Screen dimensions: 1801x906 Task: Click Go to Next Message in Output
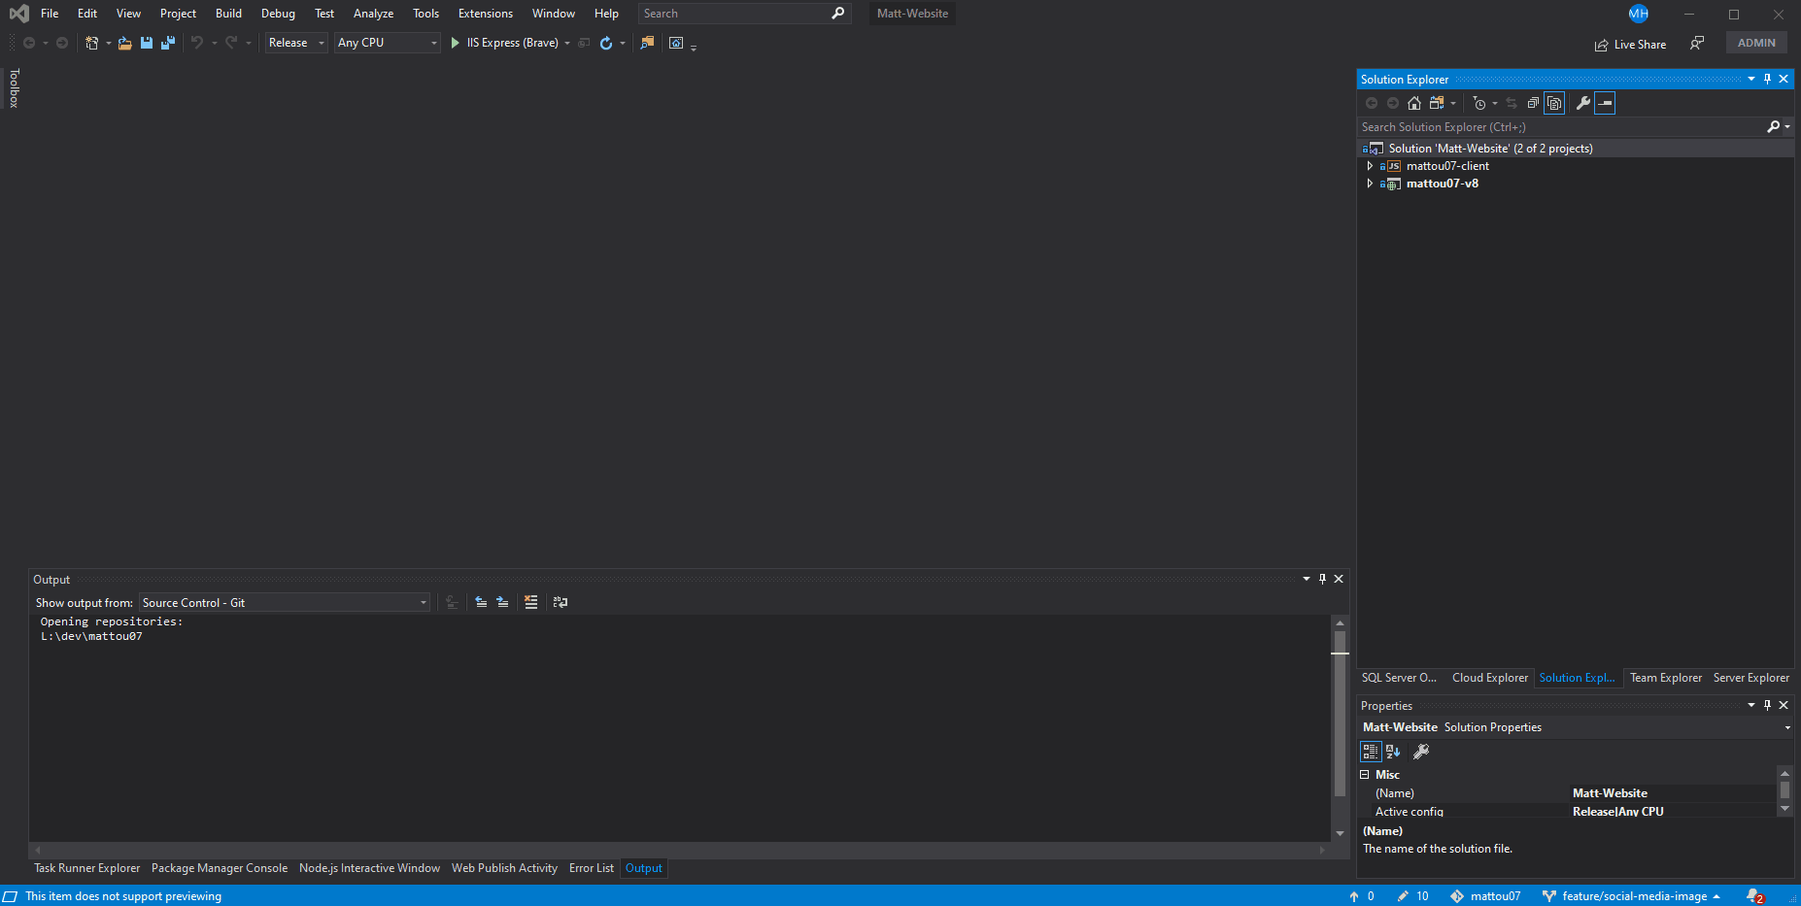pyautogui.click(x=502, y=602)
